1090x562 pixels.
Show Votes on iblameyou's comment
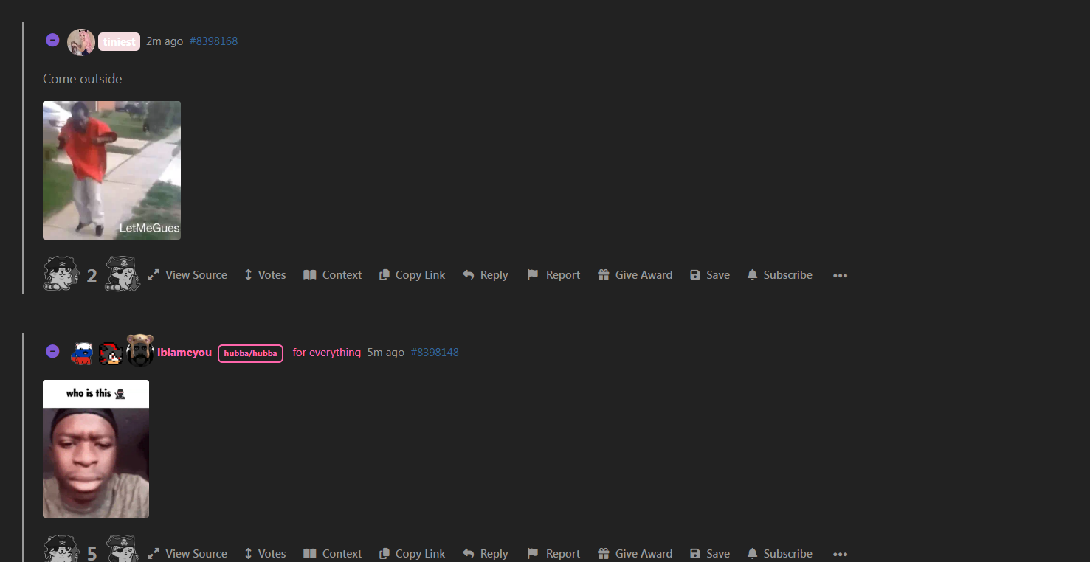265,554
